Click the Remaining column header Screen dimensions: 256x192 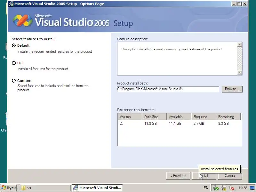pos(228,117)
